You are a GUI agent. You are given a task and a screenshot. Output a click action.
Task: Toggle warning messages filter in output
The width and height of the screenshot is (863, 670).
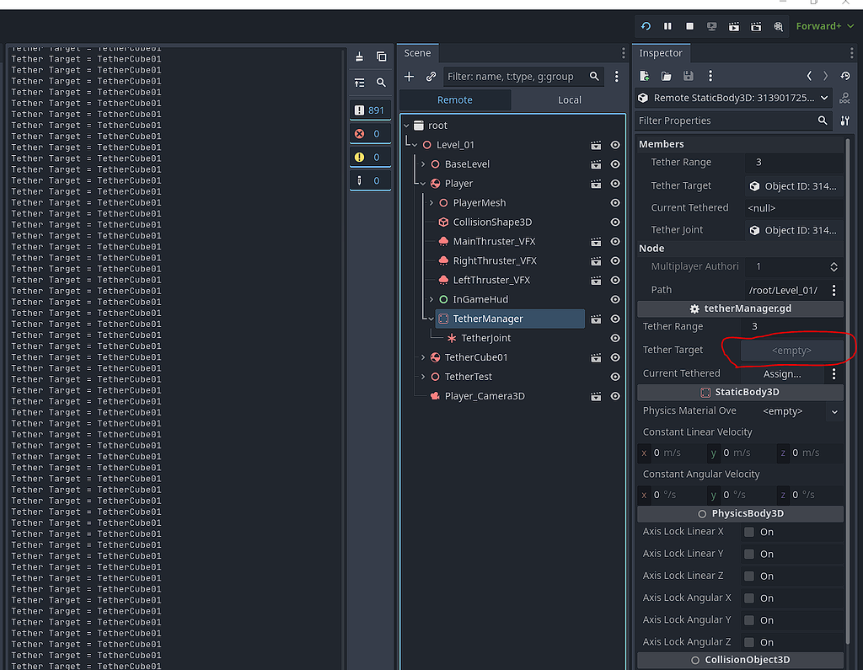pyautogui.click(x=370, y=157)
